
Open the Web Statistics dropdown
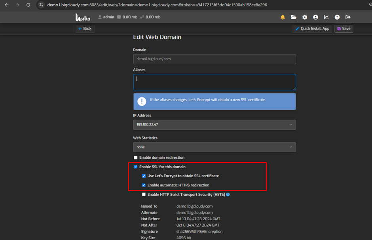214,147
